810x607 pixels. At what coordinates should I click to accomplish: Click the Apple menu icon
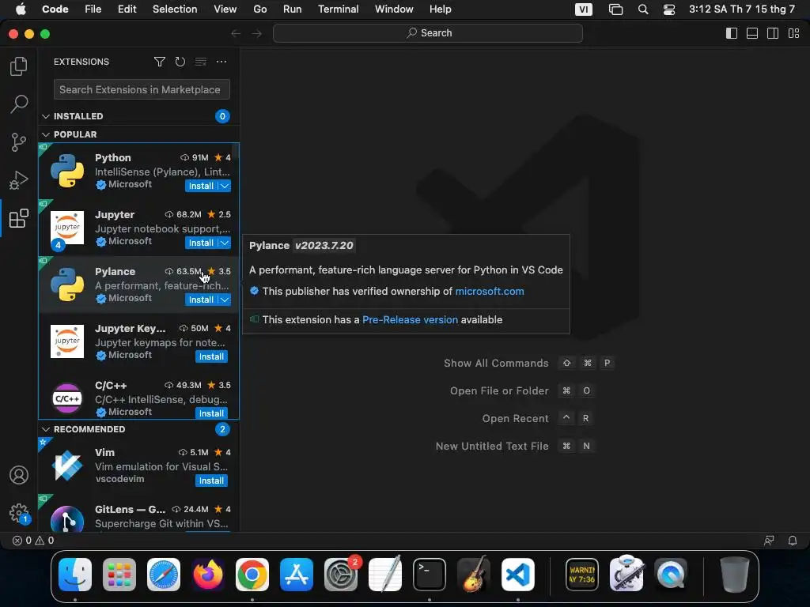click(21, 9)
